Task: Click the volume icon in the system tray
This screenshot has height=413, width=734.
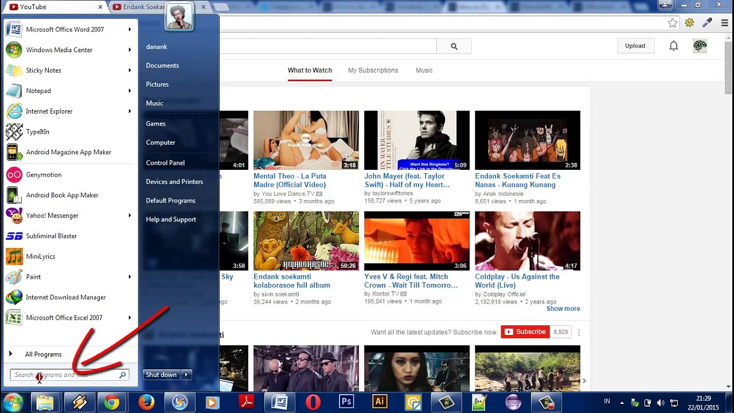Action: pos(661,403)
